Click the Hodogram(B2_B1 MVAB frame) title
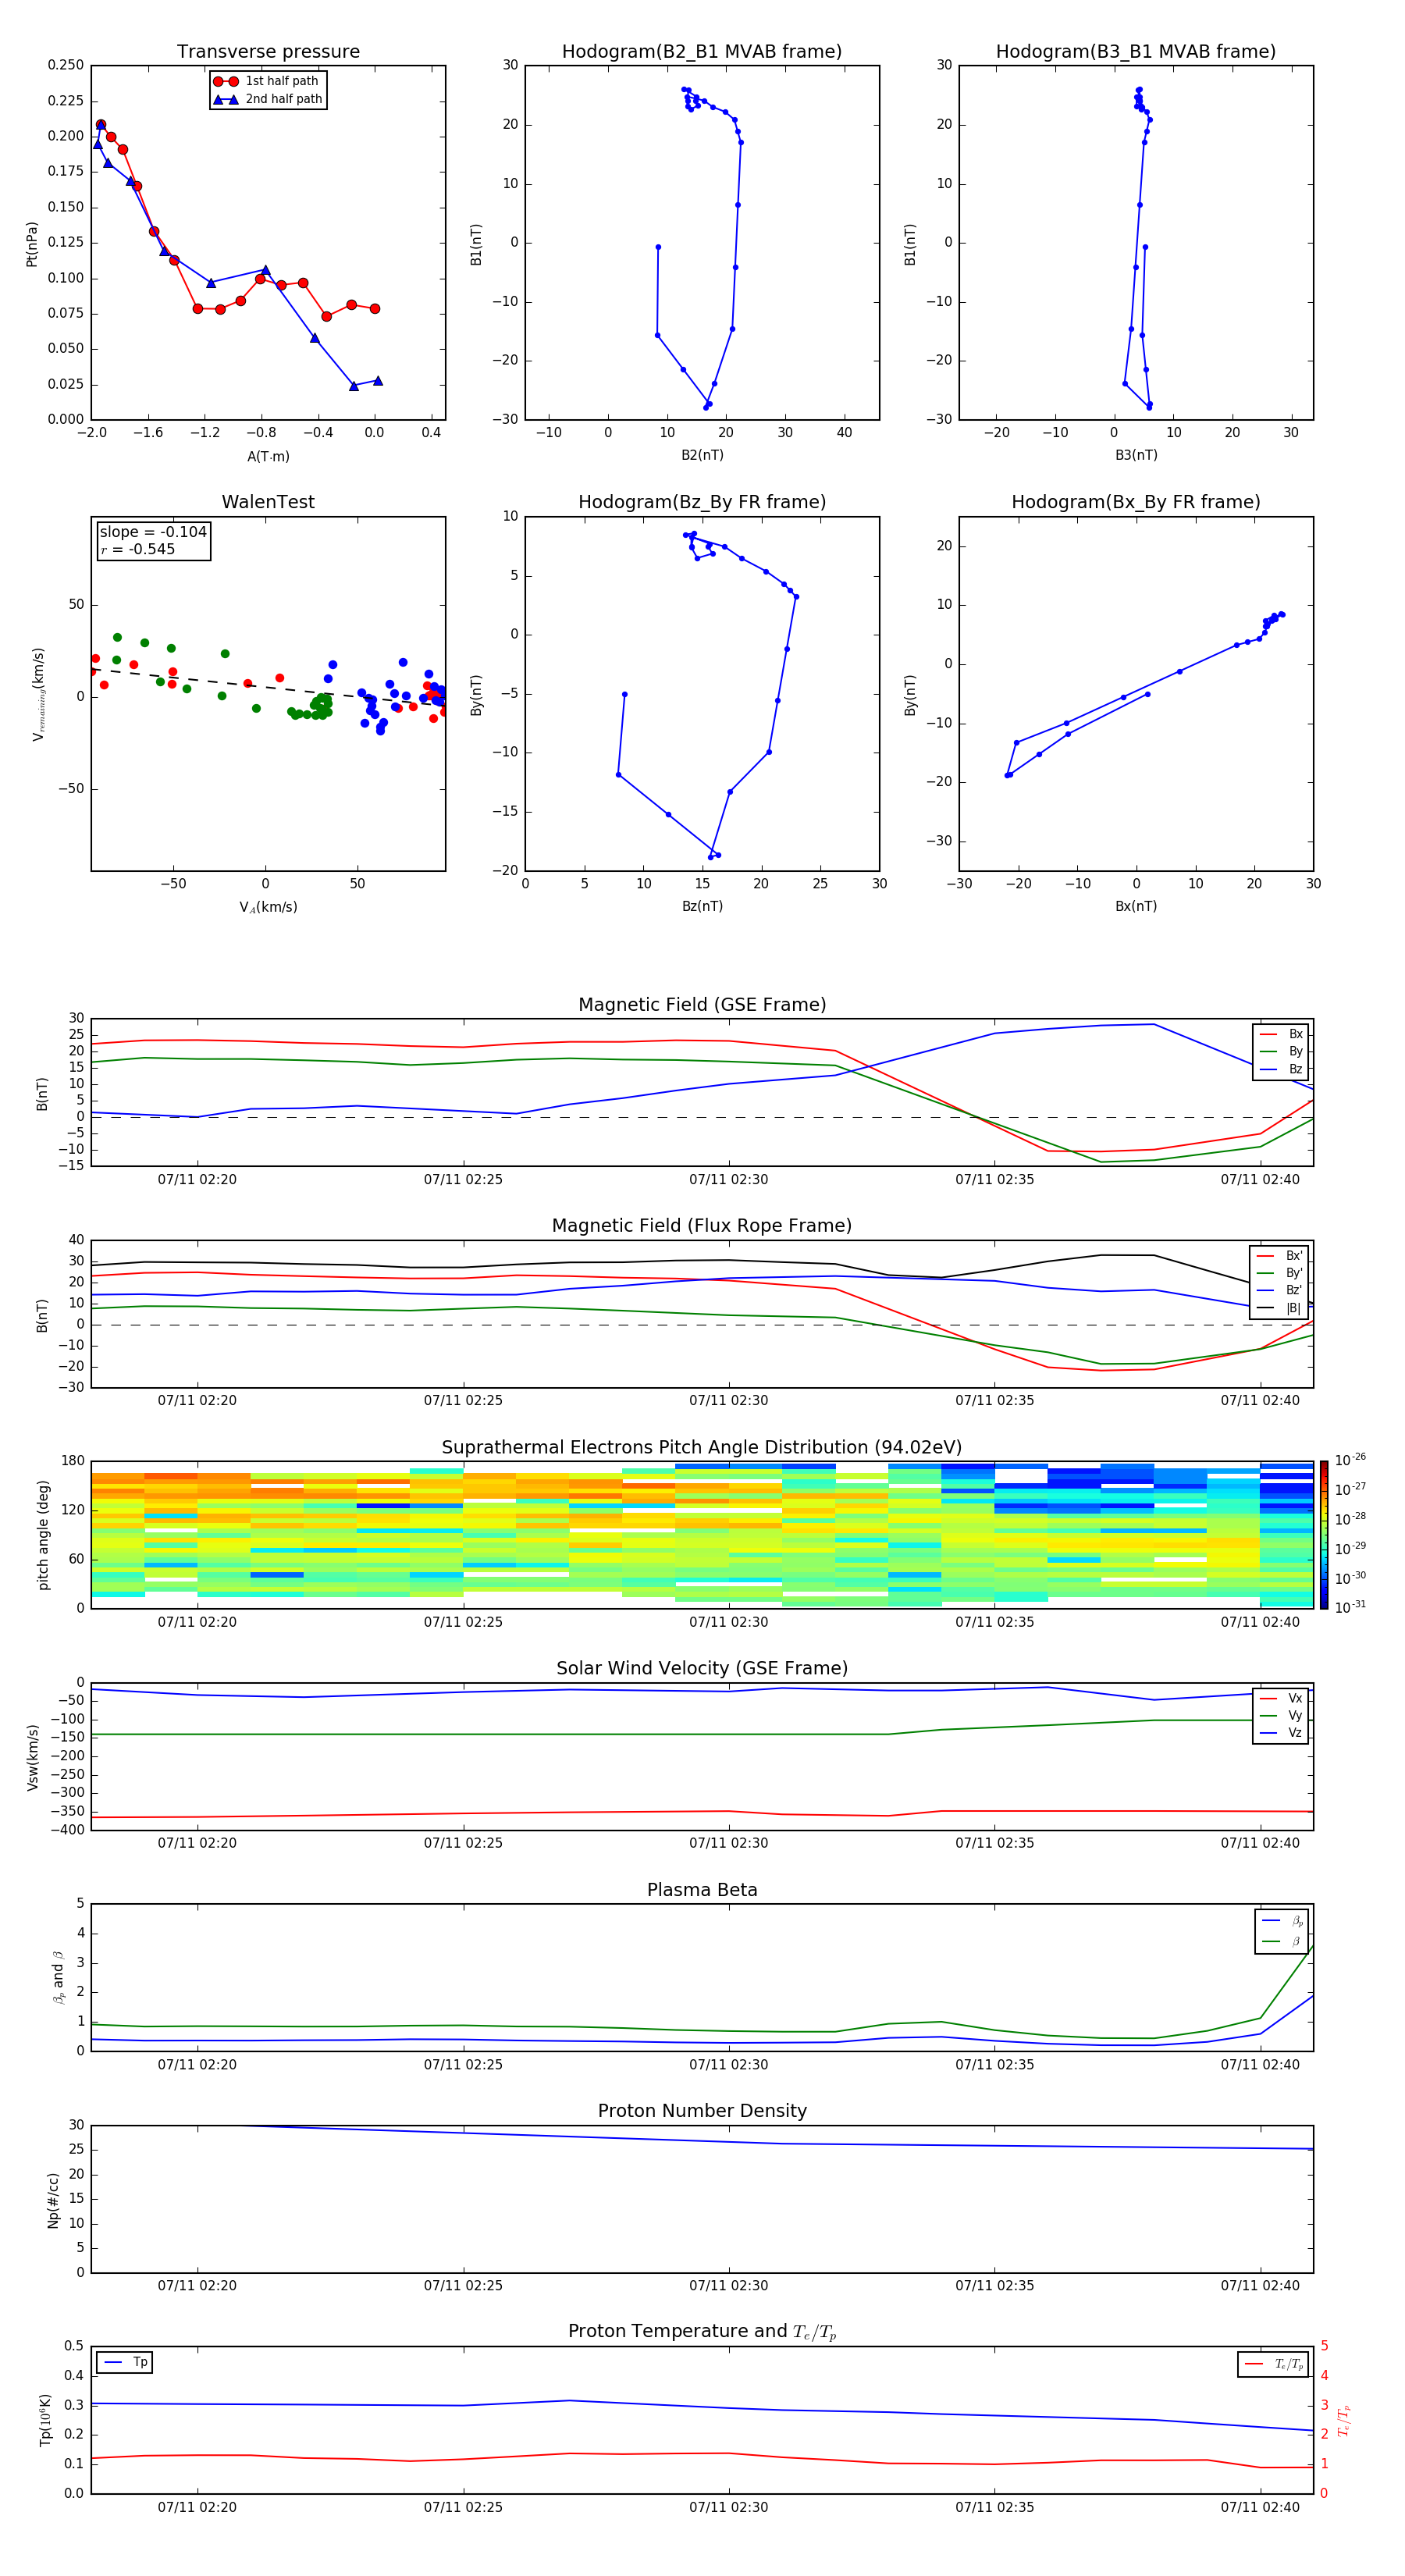Image resolution: width=1405 pixels, height=2576 pixels. pyautogui.click(x=701, y=52)
